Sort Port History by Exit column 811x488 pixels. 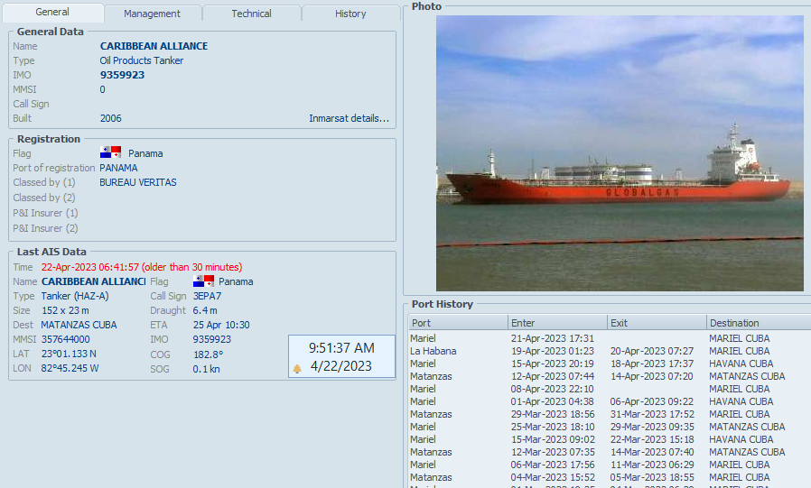[x=657, y=323]
